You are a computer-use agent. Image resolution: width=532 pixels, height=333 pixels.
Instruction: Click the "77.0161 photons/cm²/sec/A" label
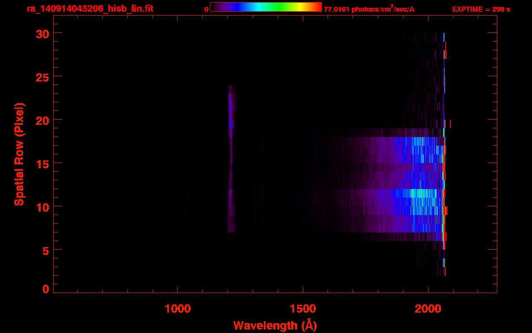pyautogui.click(x=369, y=9)
